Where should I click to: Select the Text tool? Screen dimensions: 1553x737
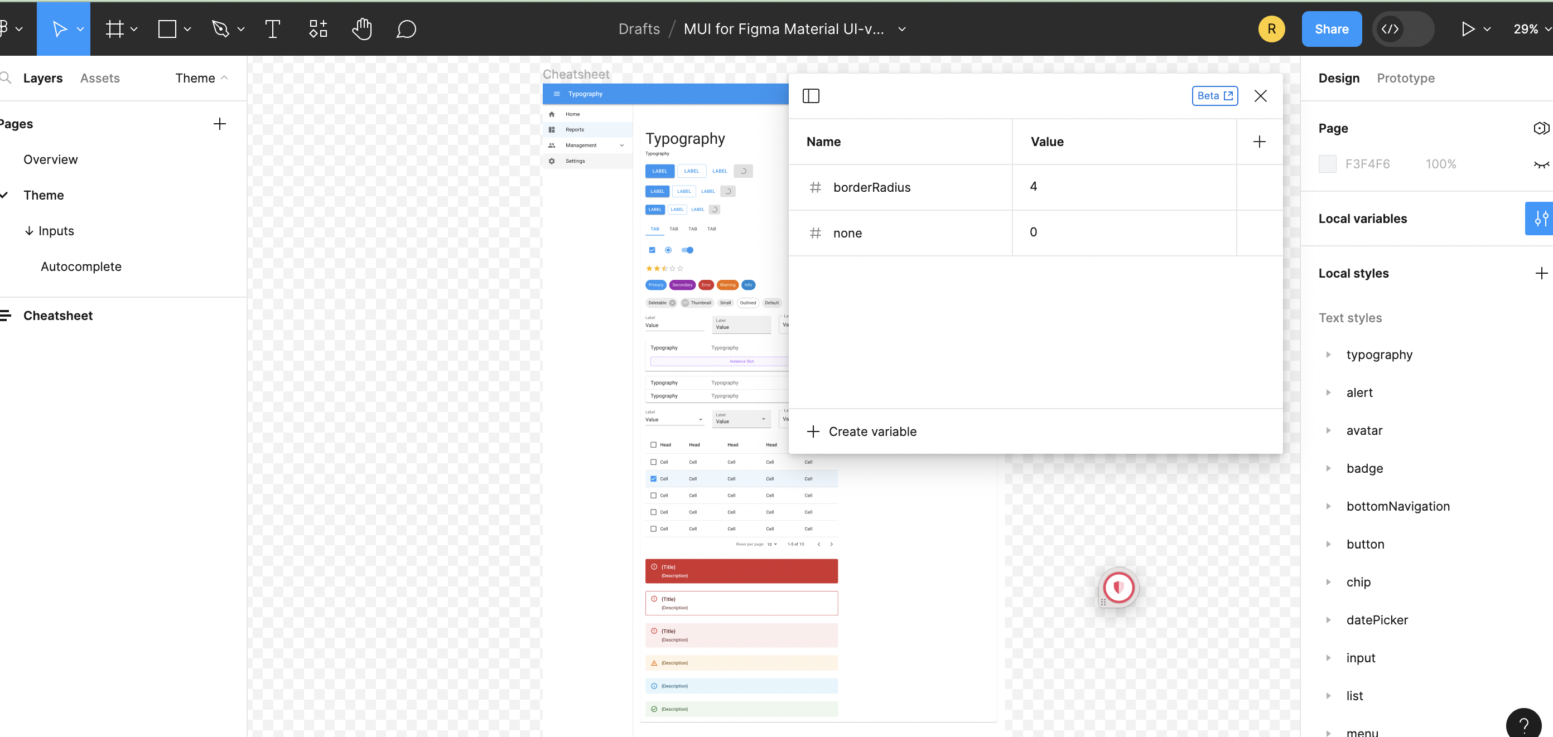[x=272, y=28]
